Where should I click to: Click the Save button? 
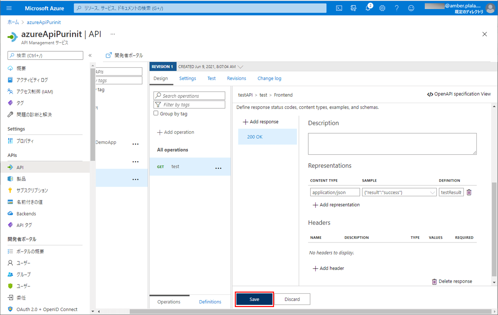coord(254,299)
